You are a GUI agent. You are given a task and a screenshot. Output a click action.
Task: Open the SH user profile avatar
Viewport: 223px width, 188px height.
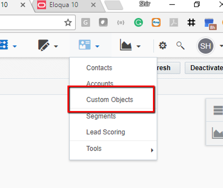click(206, 46)
